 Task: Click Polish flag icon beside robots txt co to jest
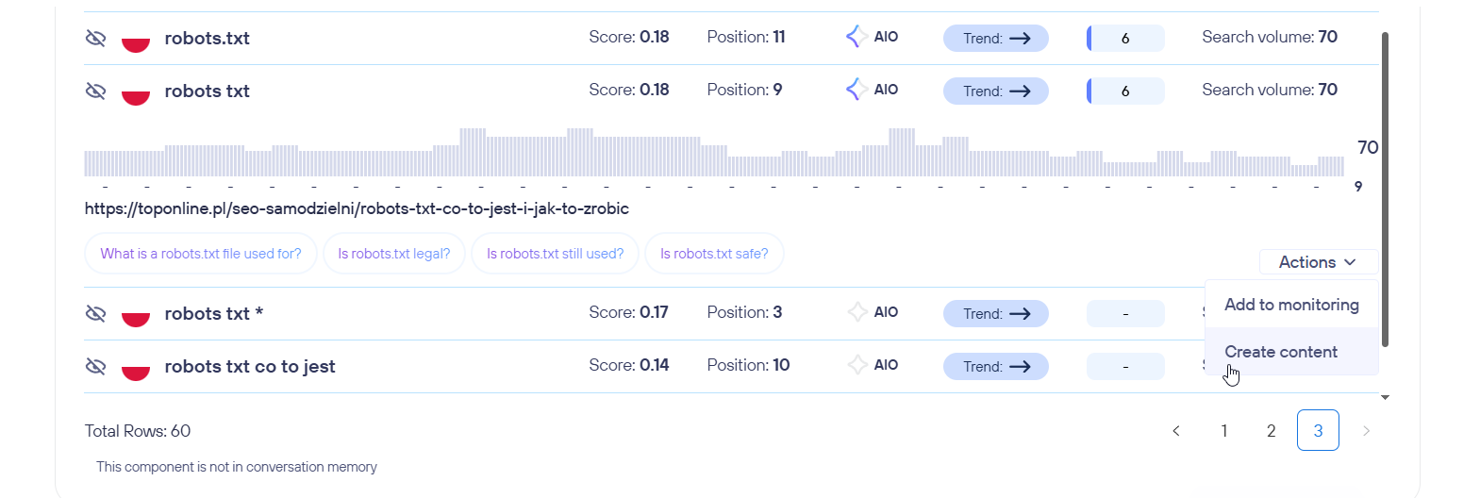coord(136,368)
